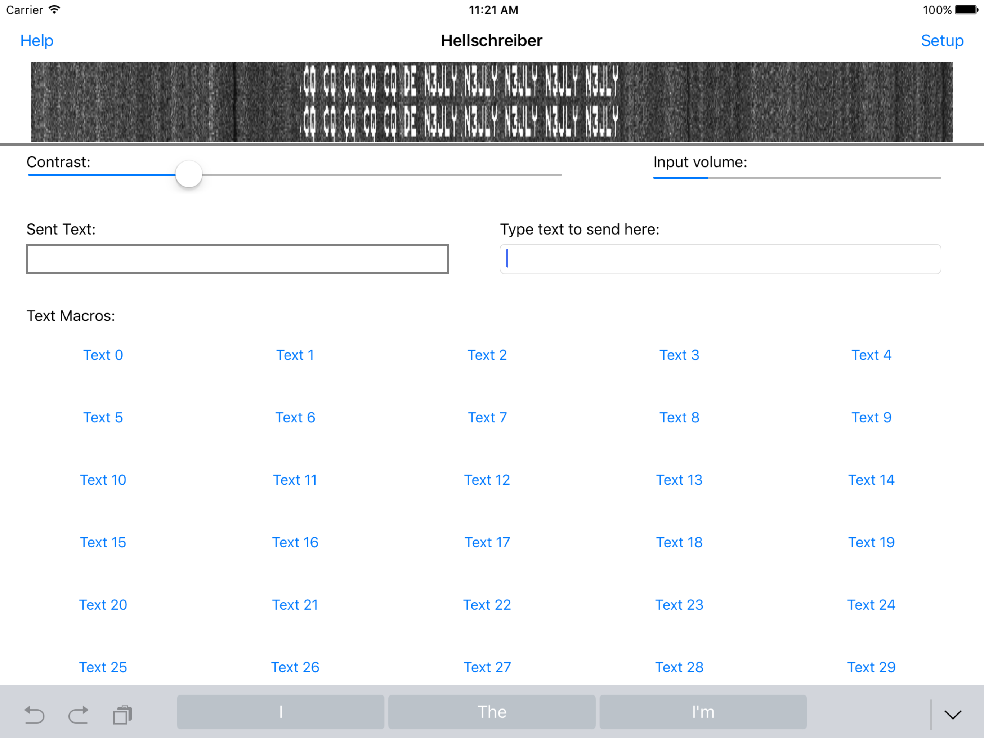Dismiss keyboard with the down chevron
The width and height of the screenshot is (984, 738).
(x=953, y=715)
